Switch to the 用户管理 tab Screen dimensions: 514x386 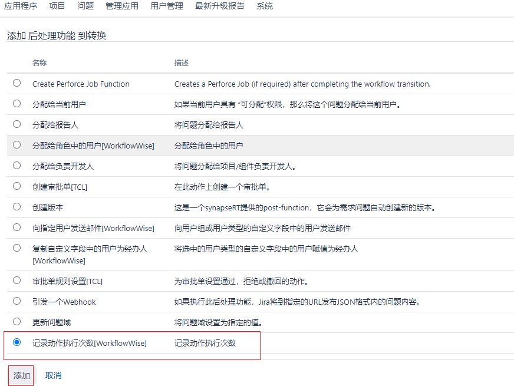167,6
